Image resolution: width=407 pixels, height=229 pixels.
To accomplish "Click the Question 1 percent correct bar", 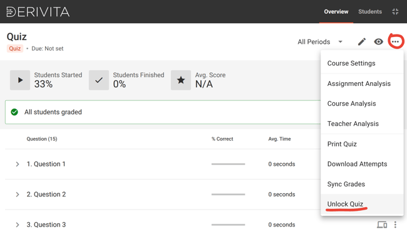I will (228, 164).
